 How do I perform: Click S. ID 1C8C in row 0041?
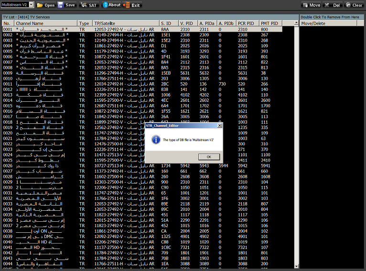[166, 248]
